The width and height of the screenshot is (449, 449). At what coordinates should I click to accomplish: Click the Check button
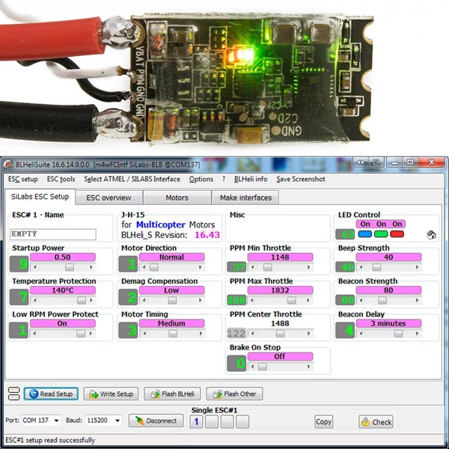[376, 422]
